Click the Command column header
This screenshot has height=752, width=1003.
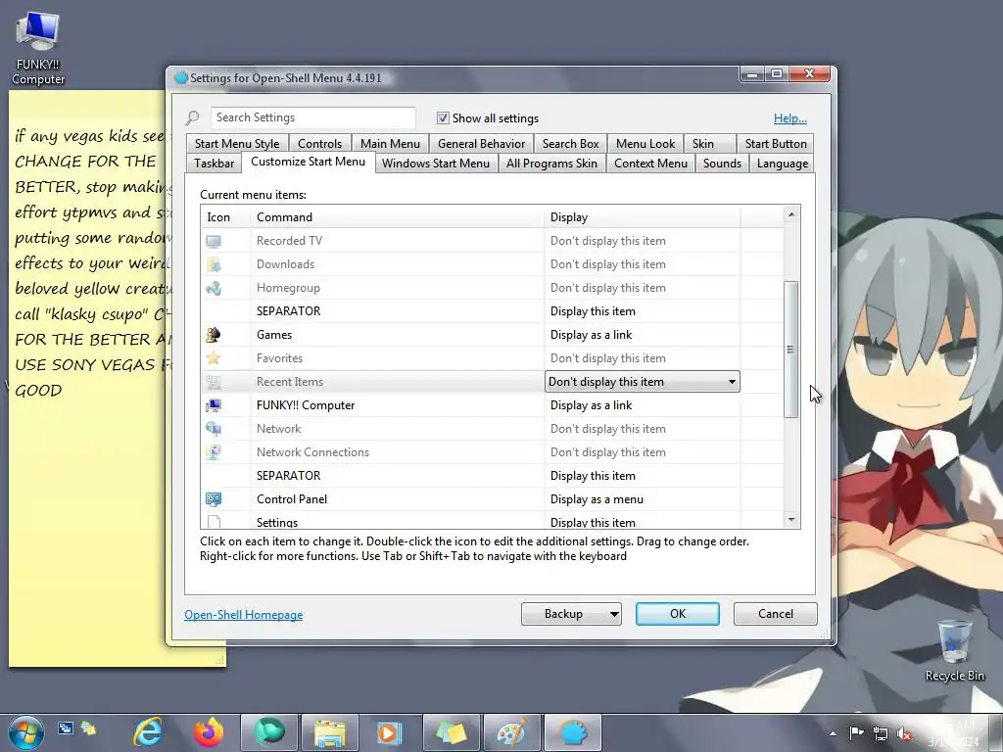pyautogui.click(x=398, y=217)
